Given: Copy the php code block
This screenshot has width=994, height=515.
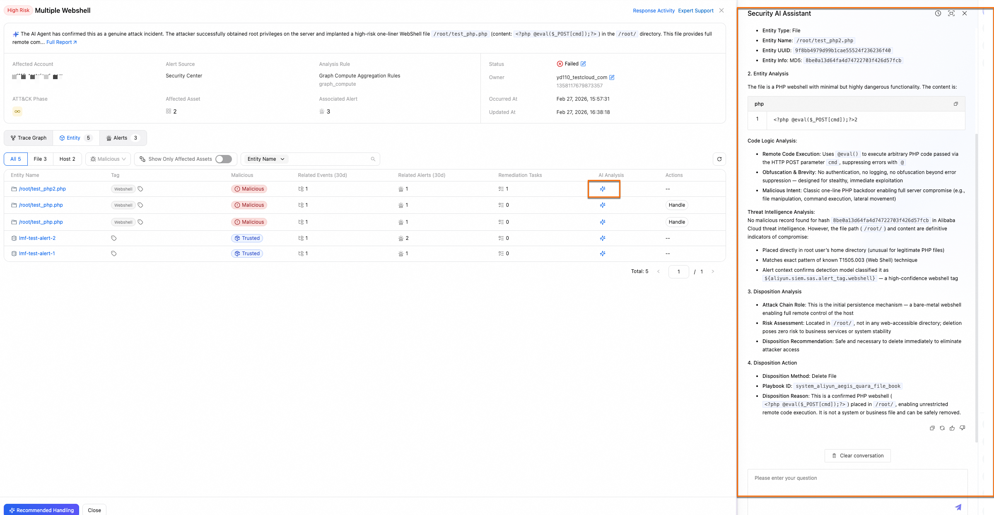Looking at the screenshot, I should (x=956, y=104).
